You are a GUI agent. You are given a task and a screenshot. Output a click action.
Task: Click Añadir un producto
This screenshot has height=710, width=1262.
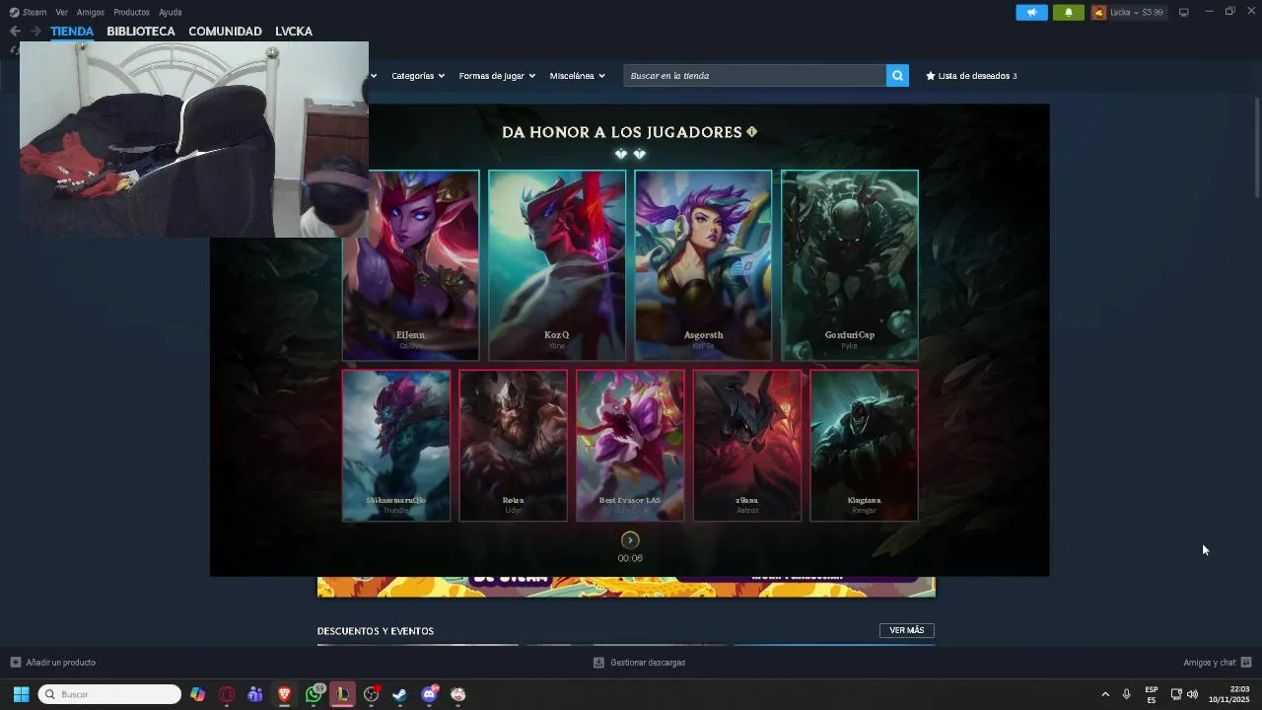(x=53, y=663)
